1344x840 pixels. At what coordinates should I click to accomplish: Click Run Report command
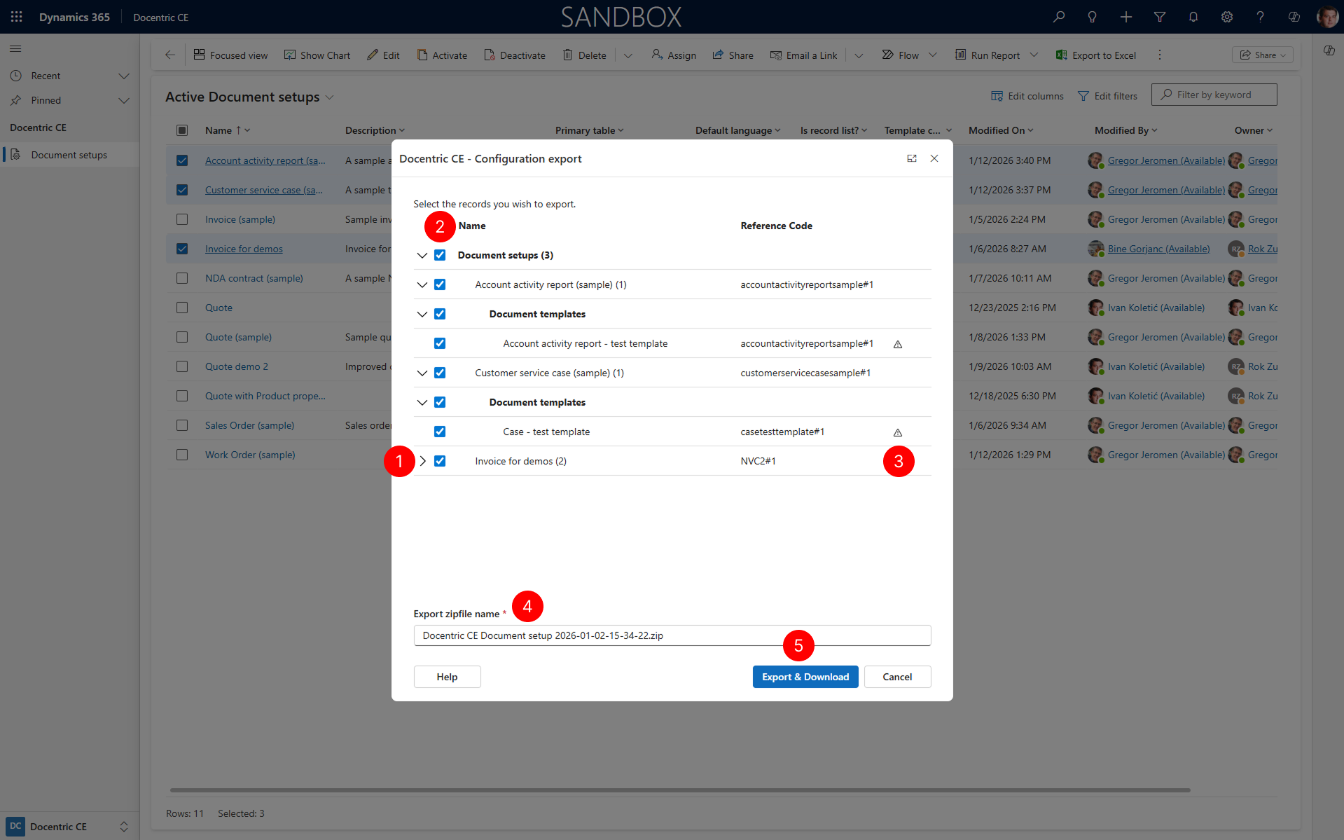click(x=988, y=55)
